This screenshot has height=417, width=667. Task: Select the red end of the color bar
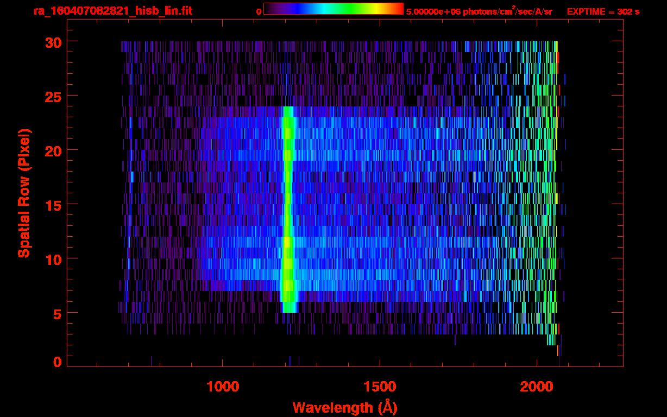[x=399, y=9]
